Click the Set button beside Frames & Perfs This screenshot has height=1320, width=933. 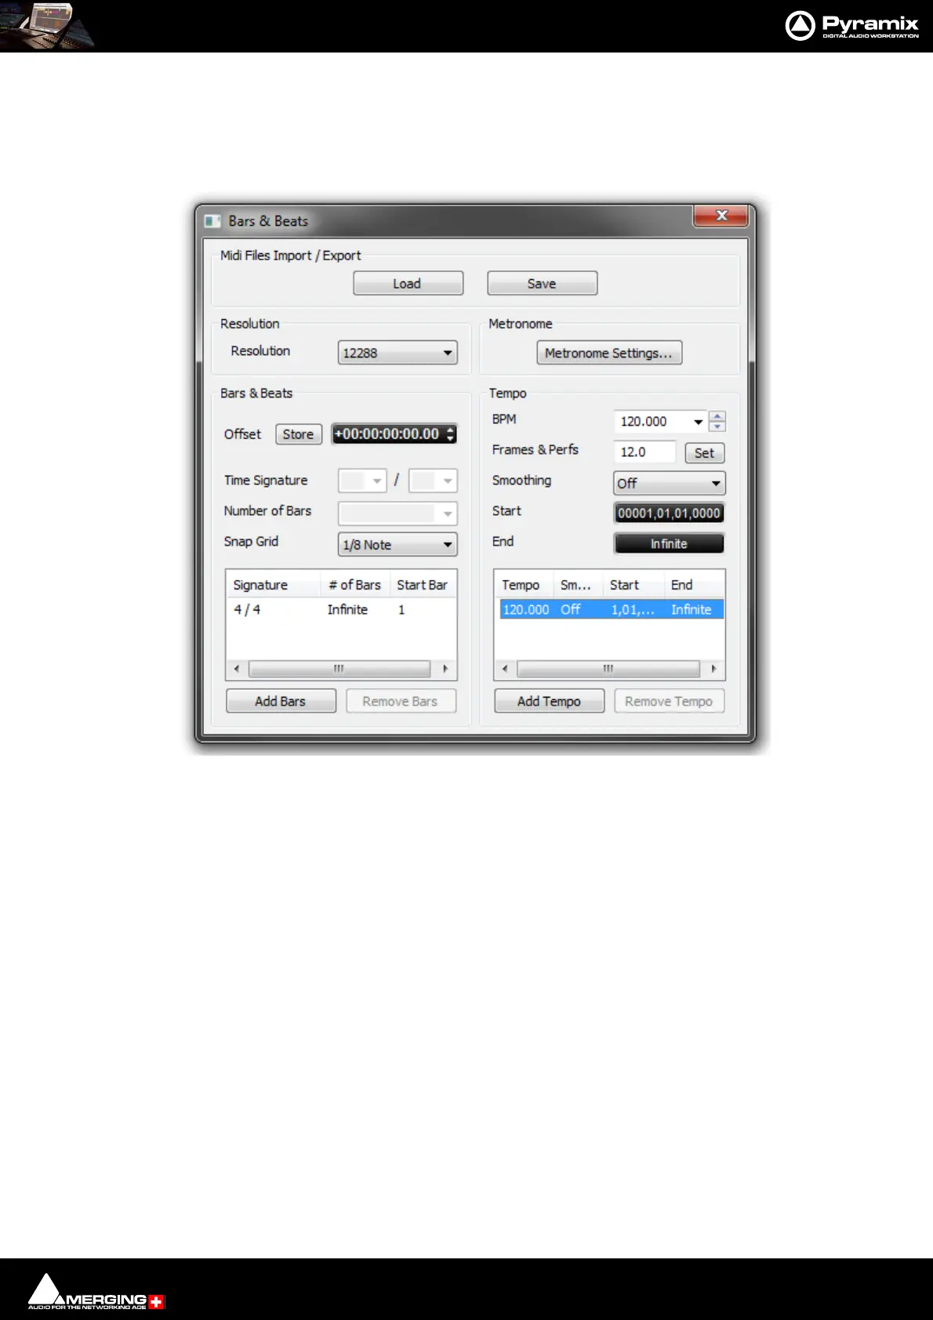click(704, 453)
